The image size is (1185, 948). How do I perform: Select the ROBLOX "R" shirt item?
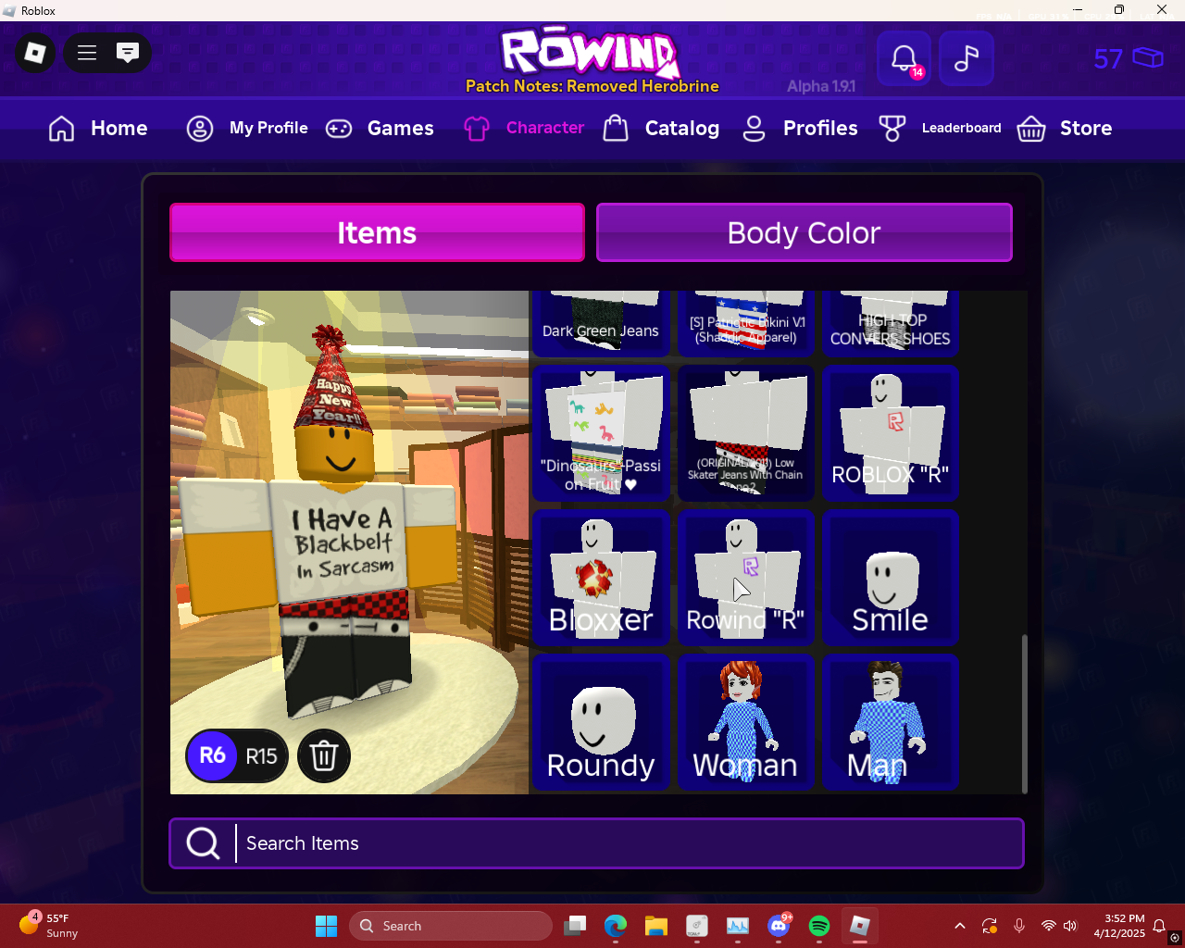[890, 433]
